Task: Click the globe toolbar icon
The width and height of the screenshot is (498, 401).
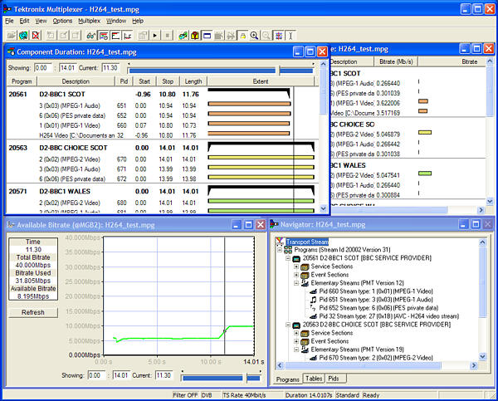Action: [23, 35]
